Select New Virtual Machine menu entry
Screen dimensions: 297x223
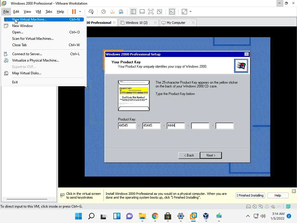click(x=44, y=19)
